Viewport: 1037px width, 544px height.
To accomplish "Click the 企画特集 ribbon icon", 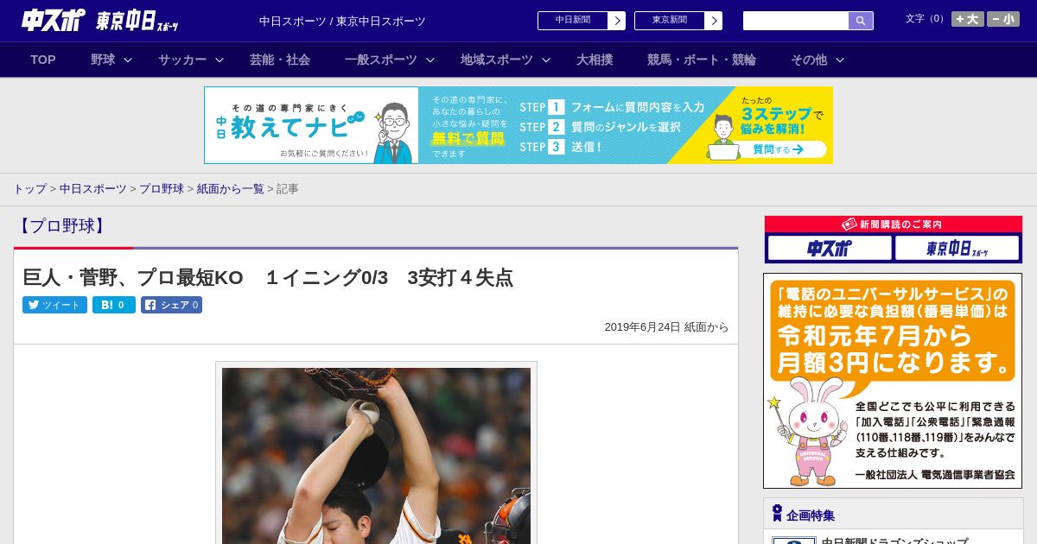I will point(777,514).
